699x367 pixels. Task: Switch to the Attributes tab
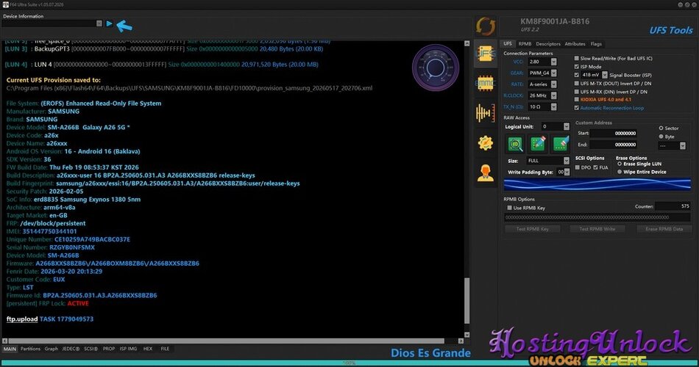(x=575, y=44)
